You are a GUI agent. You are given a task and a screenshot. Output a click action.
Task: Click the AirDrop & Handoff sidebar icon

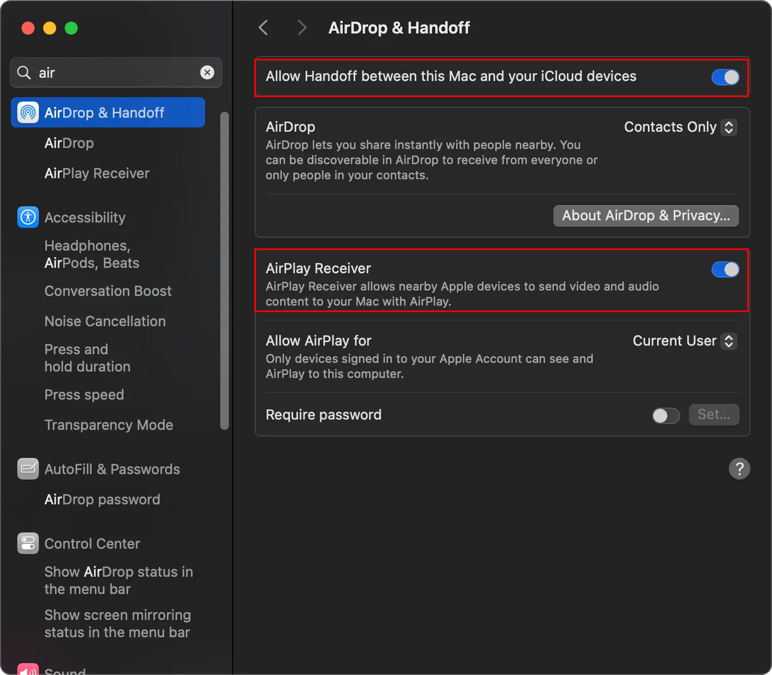click(28, 112)
